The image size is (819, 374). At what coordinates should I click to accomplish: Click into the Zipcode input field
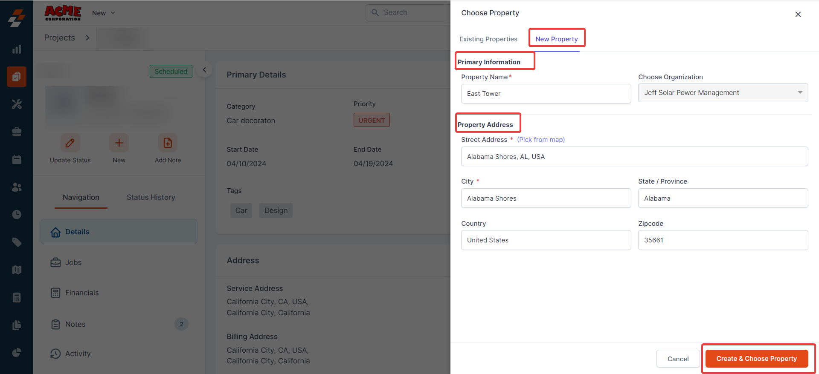[723, 240]
